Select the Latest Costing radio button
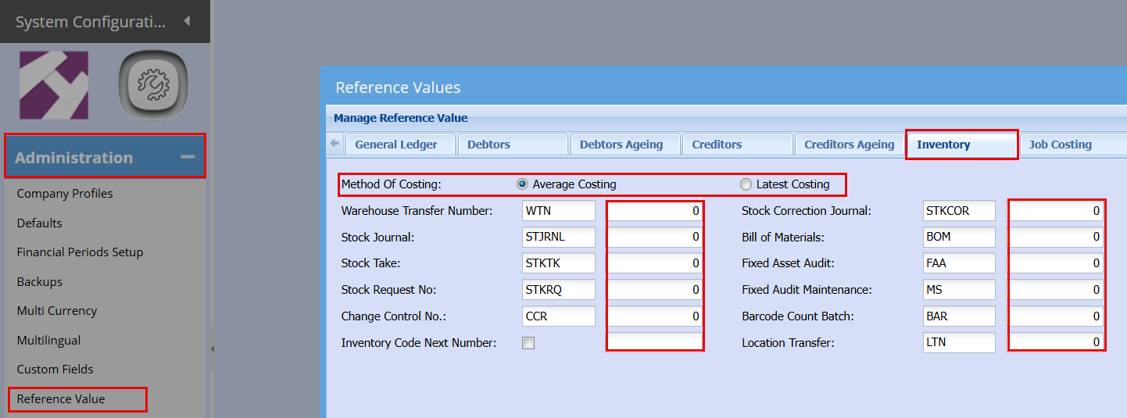Viewport: 1127px width, 418px height. 746,184
